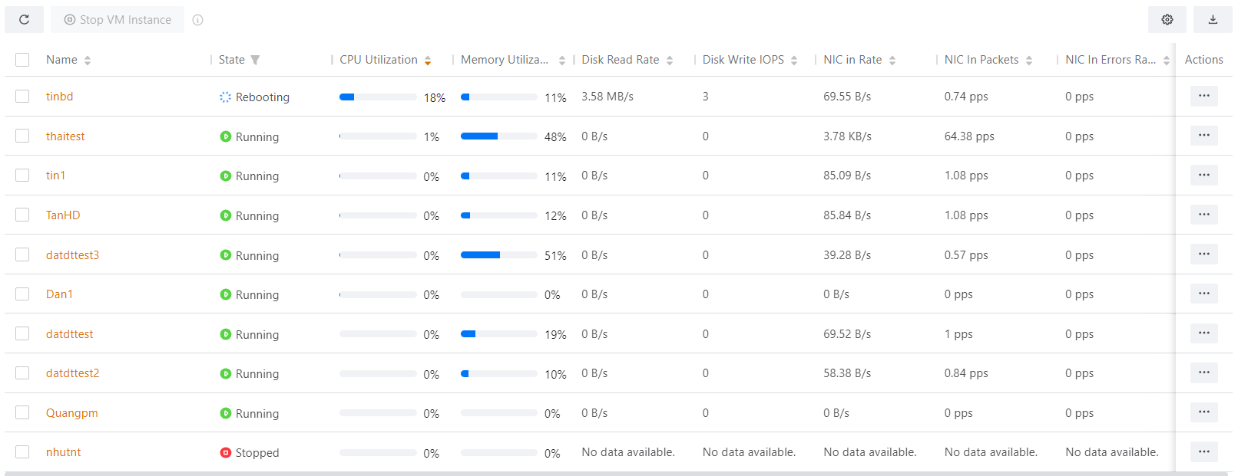Sort by the Disk Read Rate arrows
The image size is (1238, 476).
coord(670,61)
